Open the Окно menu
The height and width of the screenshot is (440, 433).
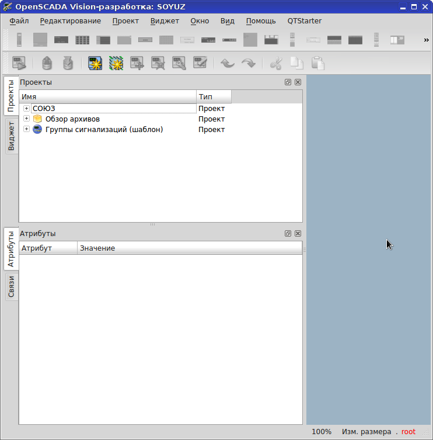click(200, 21)
